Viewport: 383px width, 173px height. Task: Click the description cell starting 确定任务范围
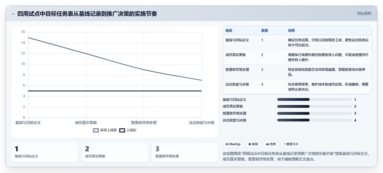(x=328, y=42)
